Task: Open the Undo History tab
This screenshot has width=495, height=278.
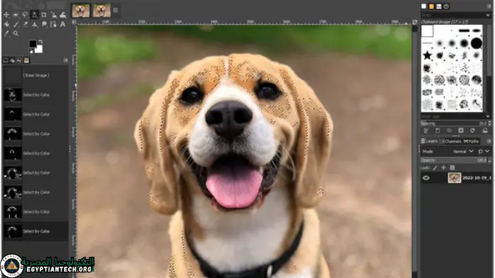Action: [x=19, y=60]
